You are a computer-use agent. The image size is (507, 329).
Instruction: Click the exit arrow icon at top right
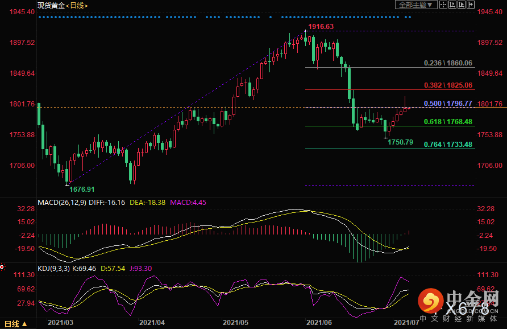(x=470, y=5)
